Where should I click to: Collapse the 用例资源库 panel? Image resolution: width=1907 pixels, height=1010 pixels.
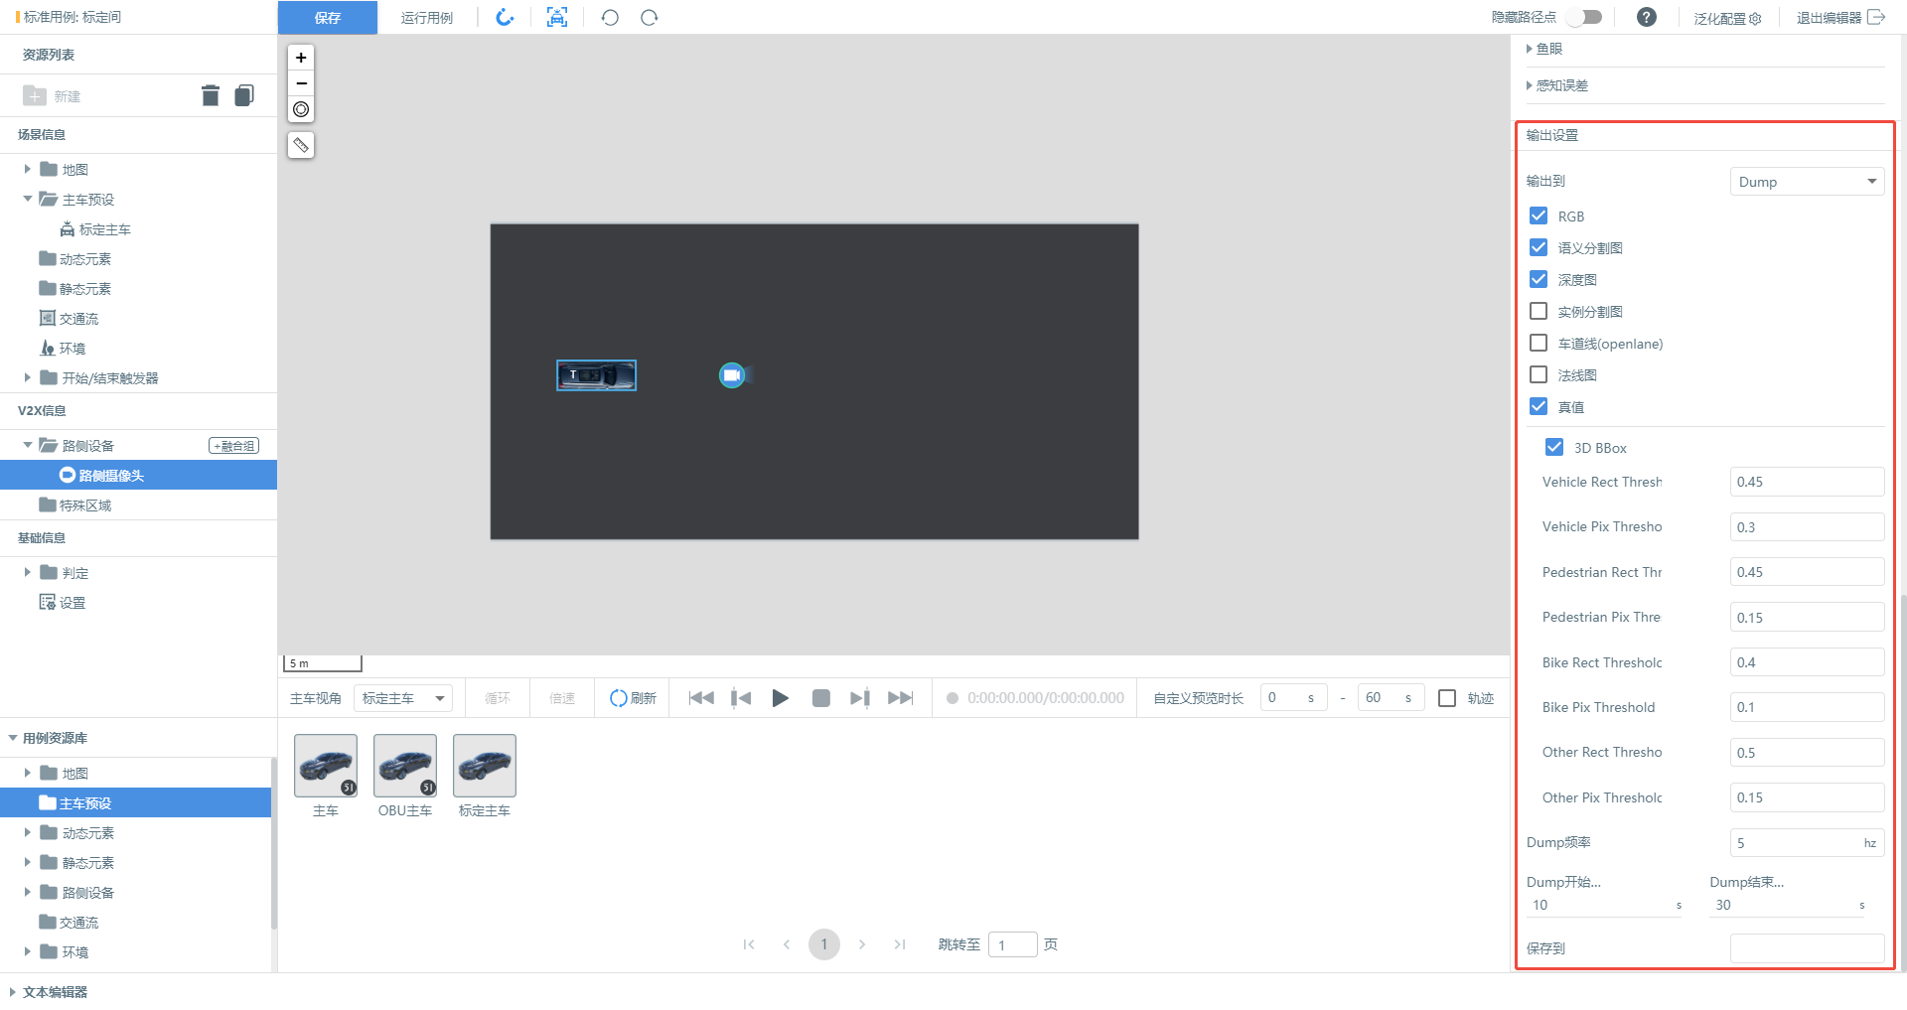pyautogui.click(x=13, y=738)
